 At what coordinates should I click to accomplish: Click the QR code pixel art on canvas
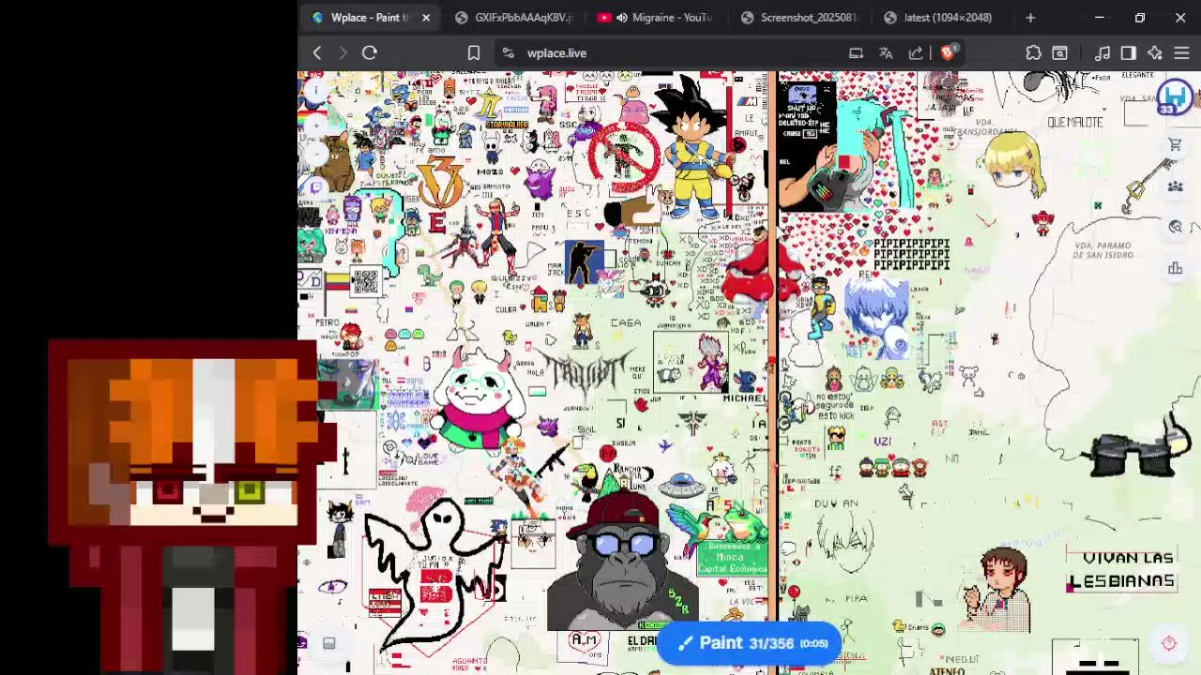pos(365,280)
